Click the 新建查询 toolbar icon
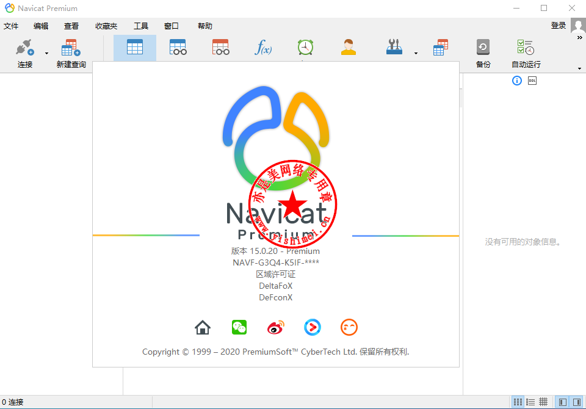The image size is (586, 409). (71, 48)
